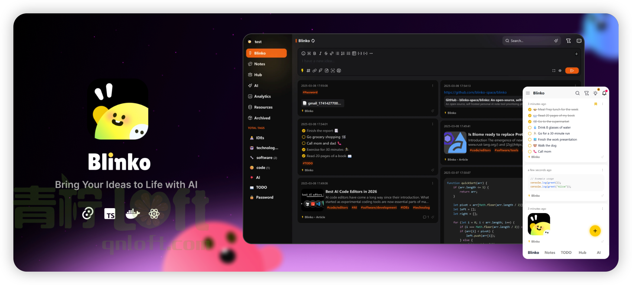Open the three-dot menu on the #Password note
The height and width of the screenshot is (285, 632).
pyautogui.click(x=432, y=86)
